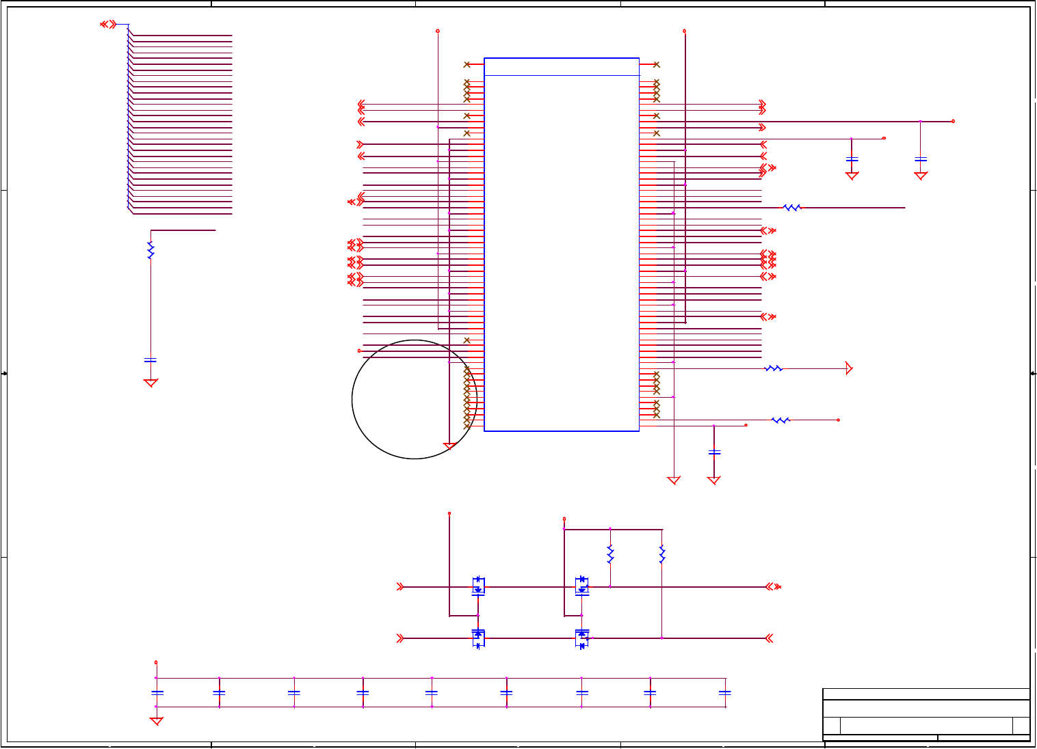This screenshot has height=749, width=1037.
Task: Select the right capacitor of the upper-right pair
Action: coord(921,159)
